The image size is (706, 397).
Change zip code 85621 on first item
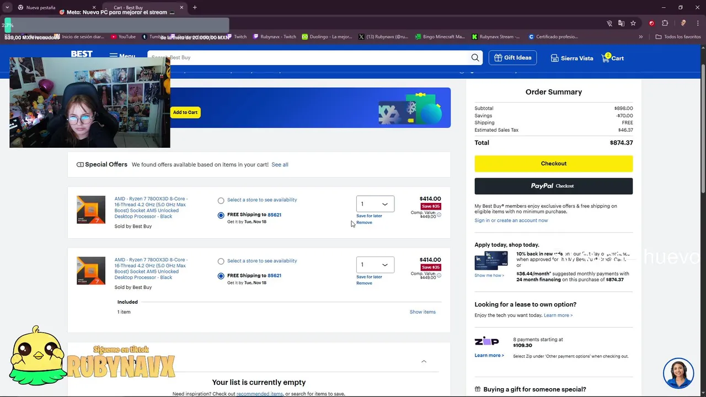274,214
